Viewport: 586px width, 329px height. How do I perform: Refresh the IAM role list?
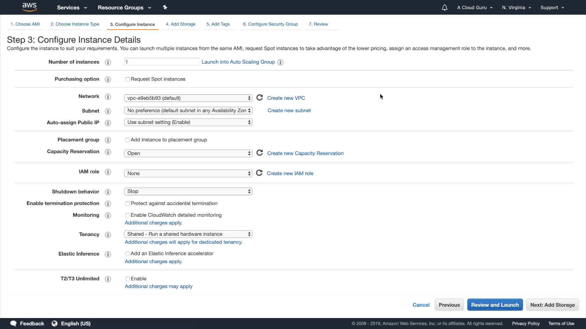(x=259, y=173)
